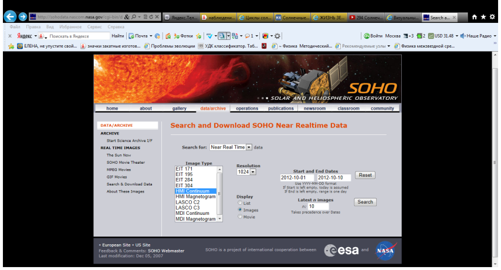
Task: Open SOHO Movie Theater link
Action: click(x=126, y=163)
